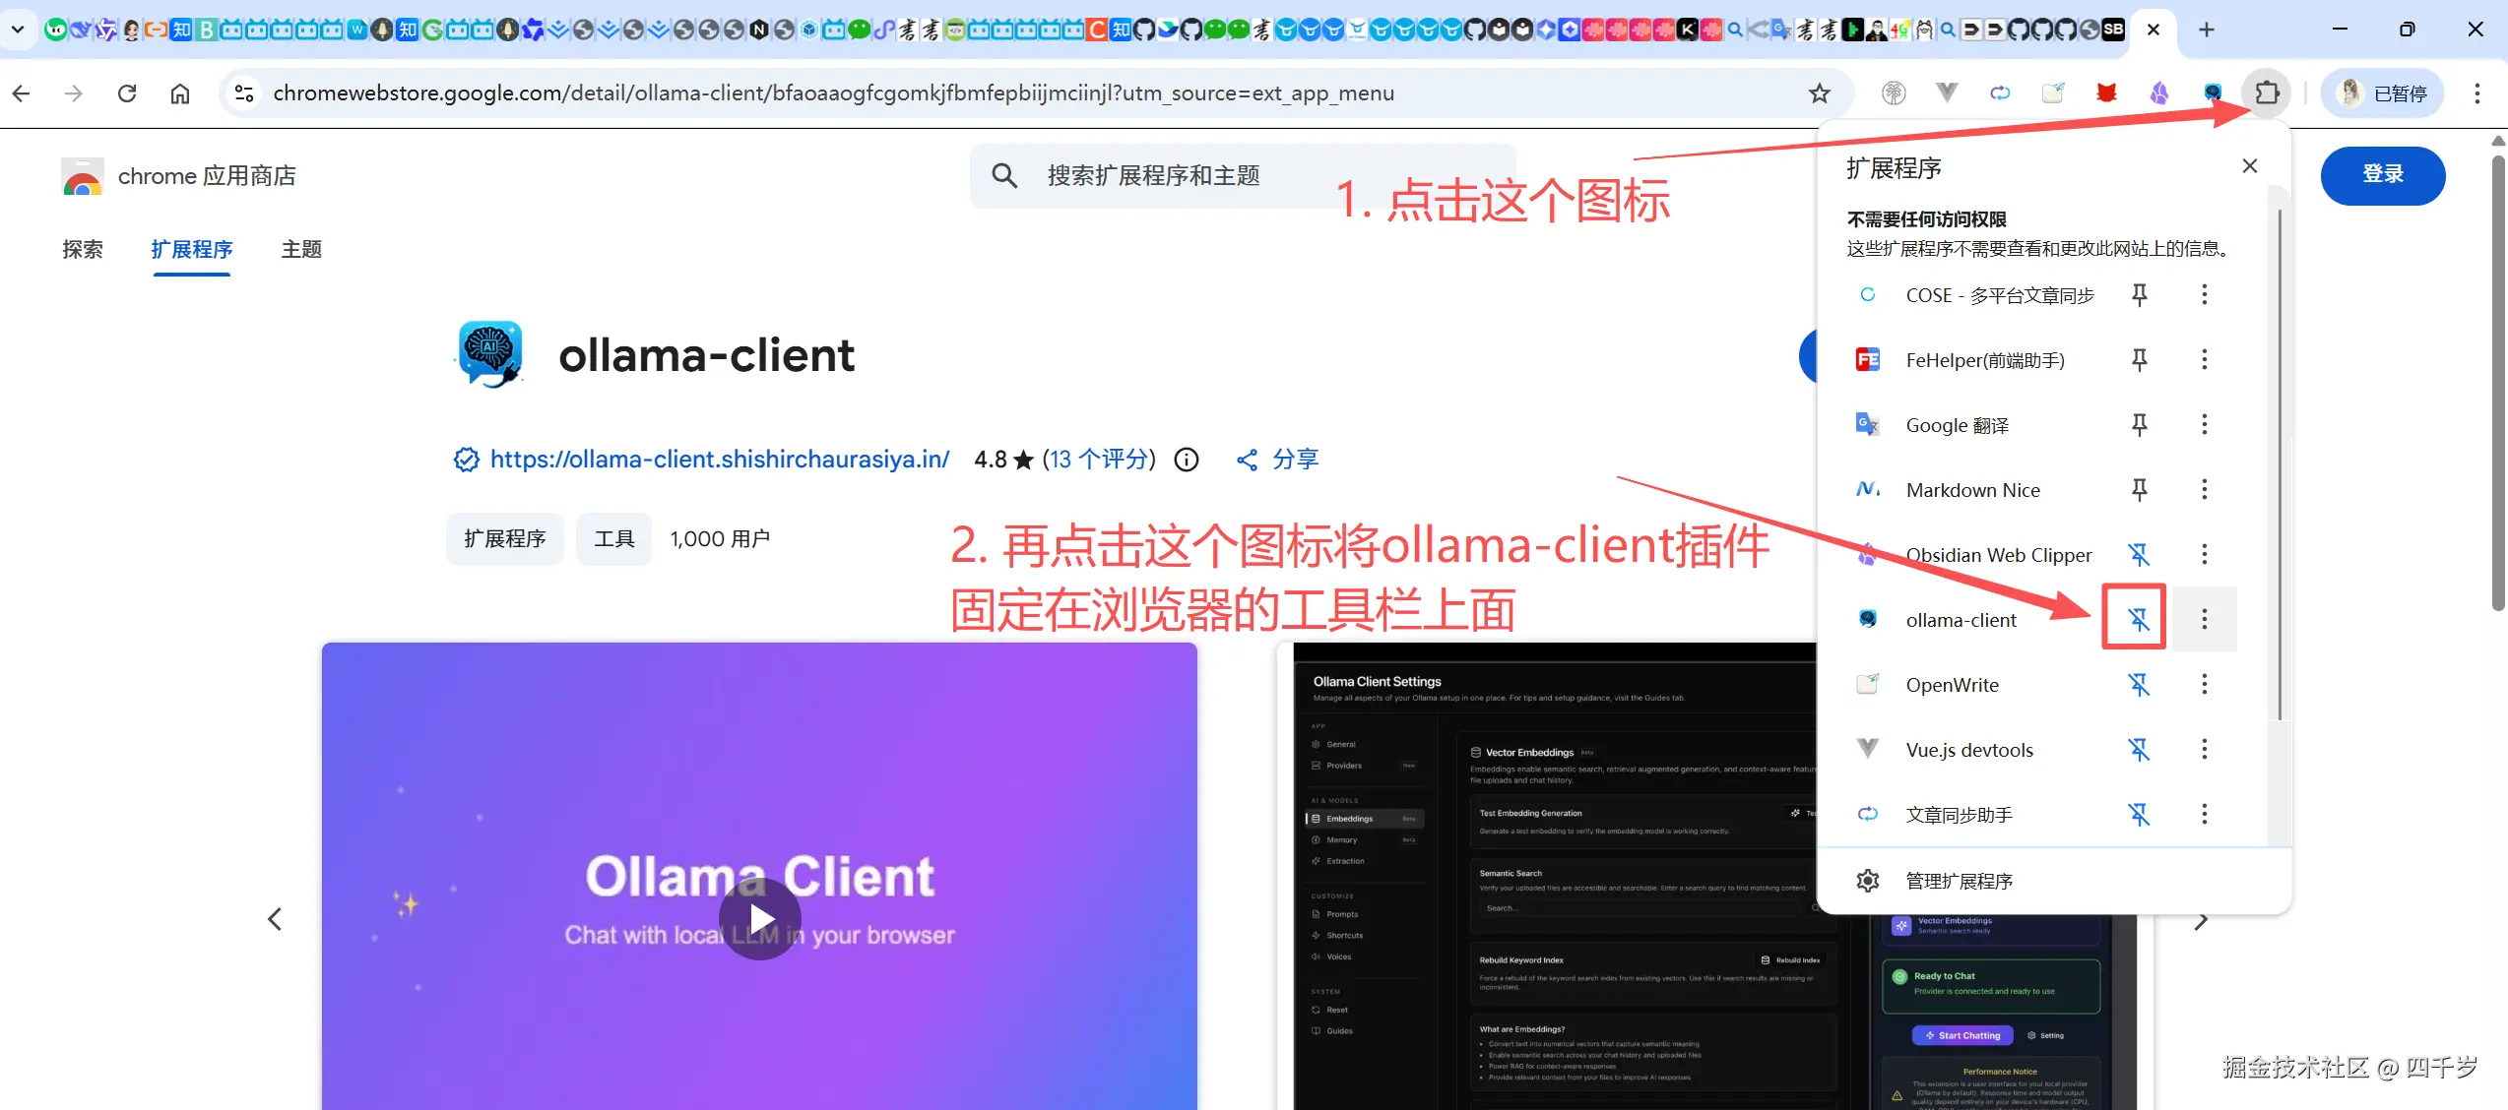Image resolution: width=2508 pixels, height=1110 pixels.
Task: Click the home button in browser toolbar
Action: point(180,92)
